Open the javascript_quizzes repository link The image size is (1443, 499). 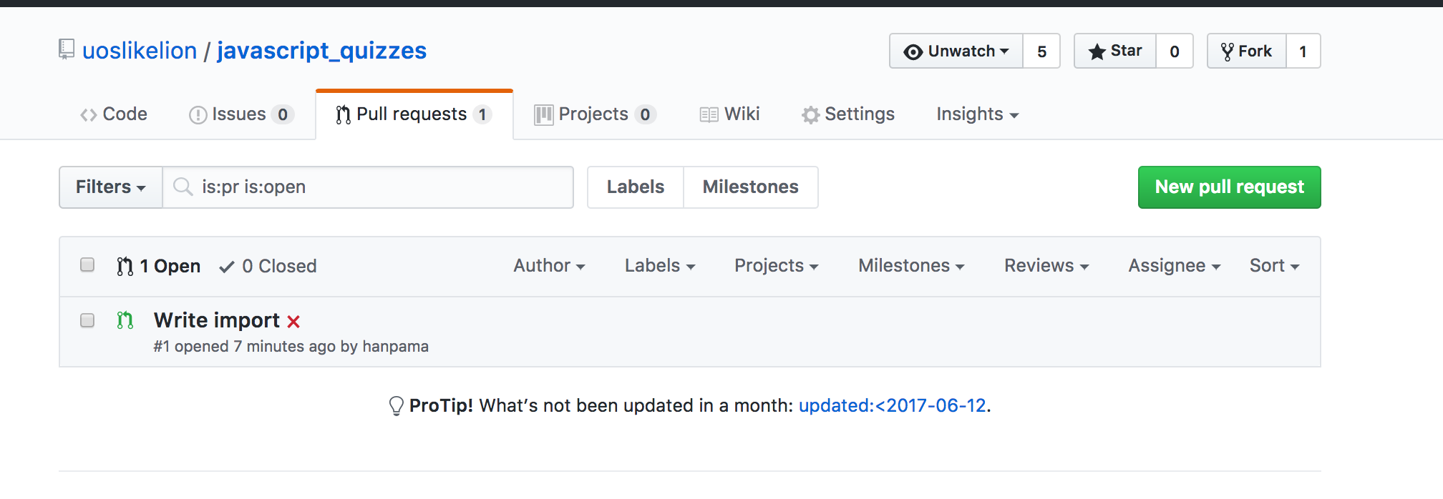coord(322,51)
